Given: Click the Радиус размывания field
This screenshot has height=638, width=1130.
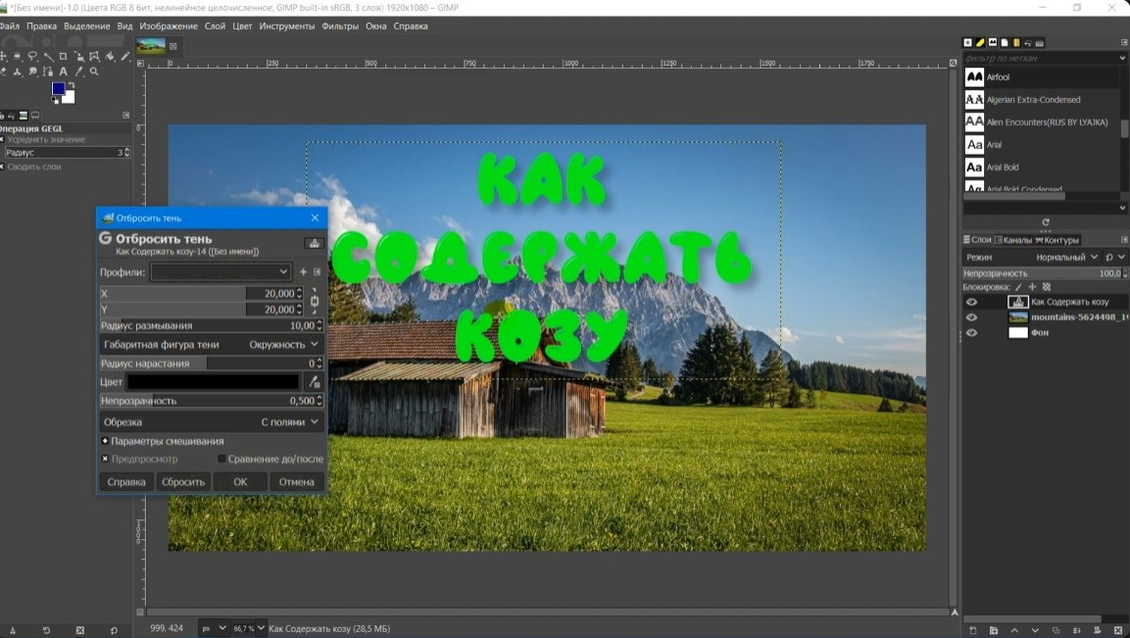Looking at the screenshot, I should (x=211, y=325).
